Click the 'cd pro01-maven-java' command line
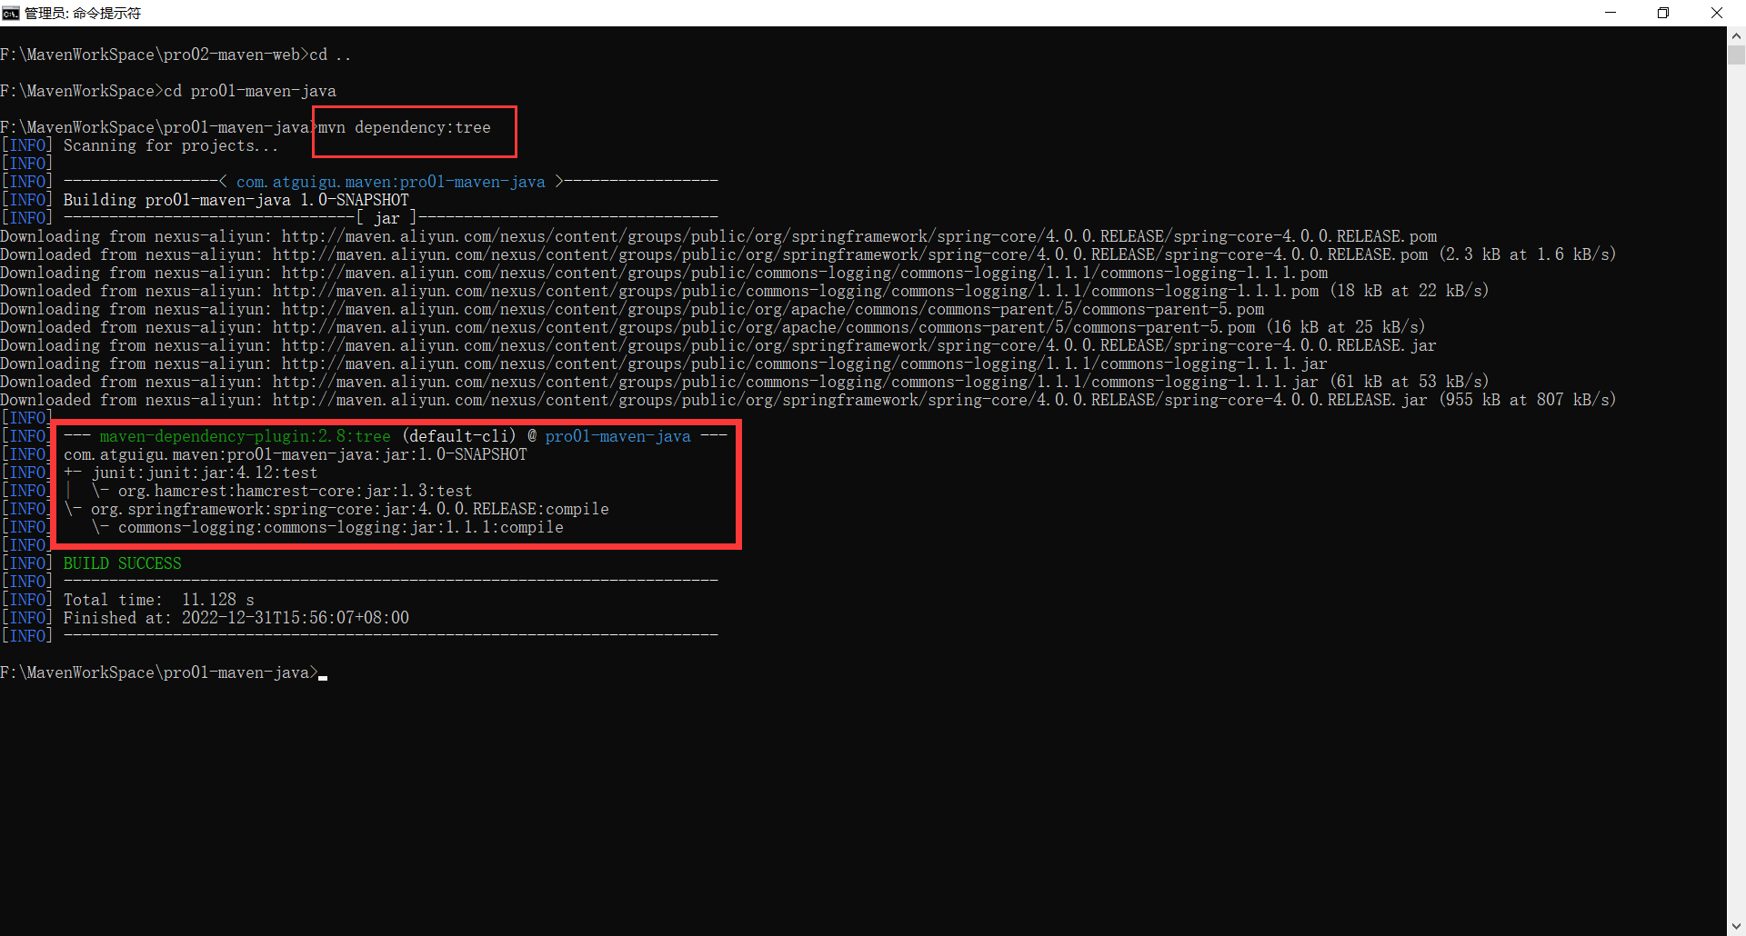 tap(168, 91)
